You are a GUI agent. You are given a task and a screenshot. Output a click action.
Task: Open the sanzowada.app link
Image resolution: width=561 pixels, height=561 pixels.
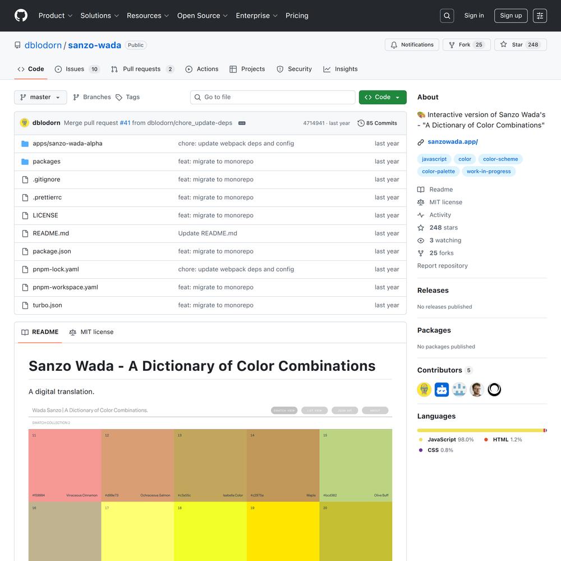click(x=452, y=142)
